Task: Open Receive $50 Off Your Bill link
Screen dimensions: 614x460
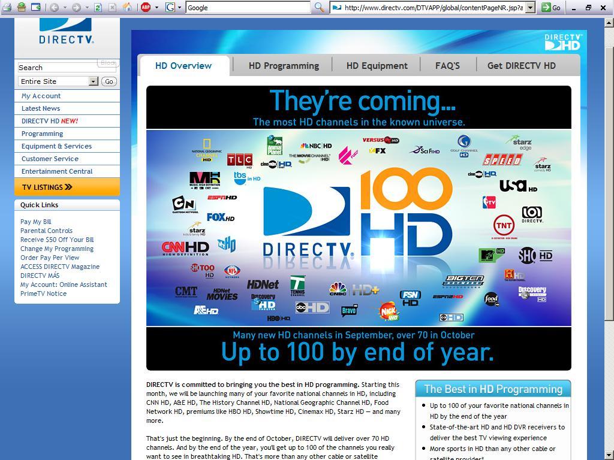Action: coord(57,240)
